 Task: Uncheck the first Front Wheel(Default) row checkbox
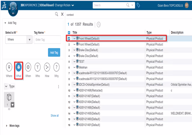pos(69,39)
